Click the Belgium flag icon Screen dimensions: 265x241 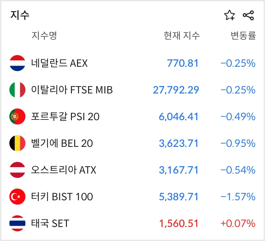(17, 143)
